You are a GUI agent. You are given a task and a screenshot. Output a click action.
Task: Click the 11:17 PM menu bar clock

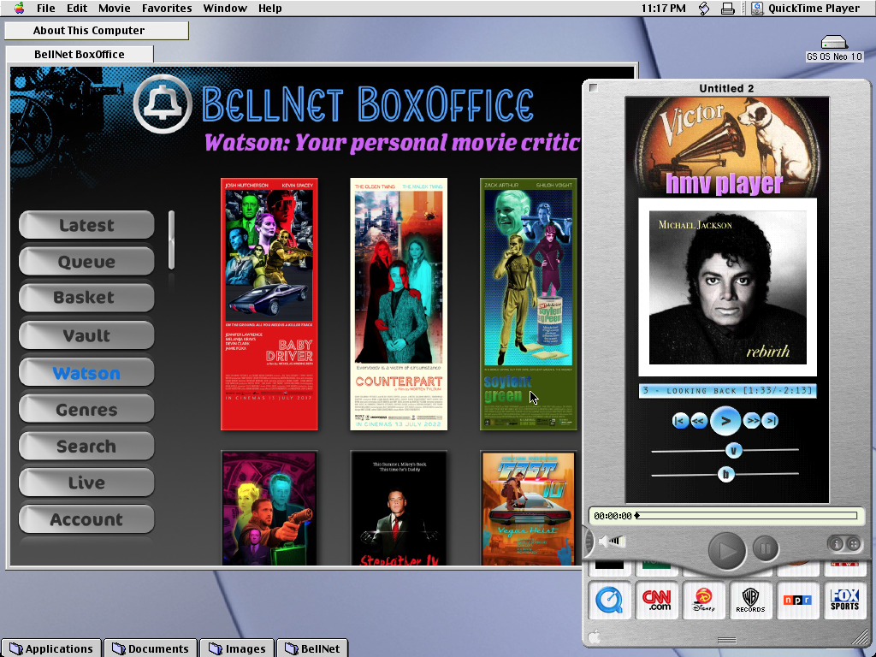click(663, 9)
